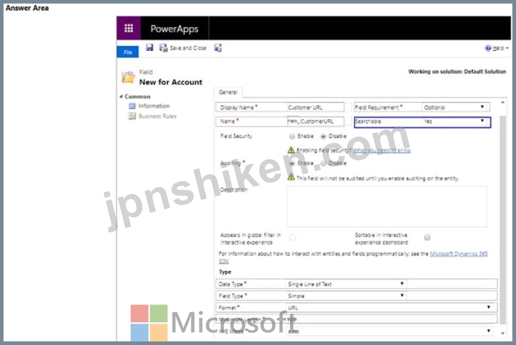This screenshot has height=345, width=516.
Task: Click the Name input field
Action: click(x=315, y=121)
